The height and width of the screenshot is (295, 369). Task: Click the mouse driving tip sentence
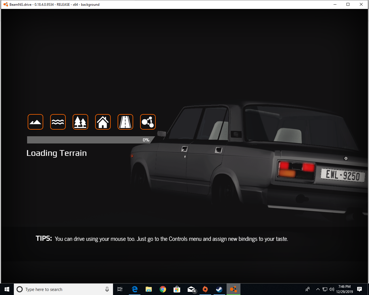tap(171, 239)
